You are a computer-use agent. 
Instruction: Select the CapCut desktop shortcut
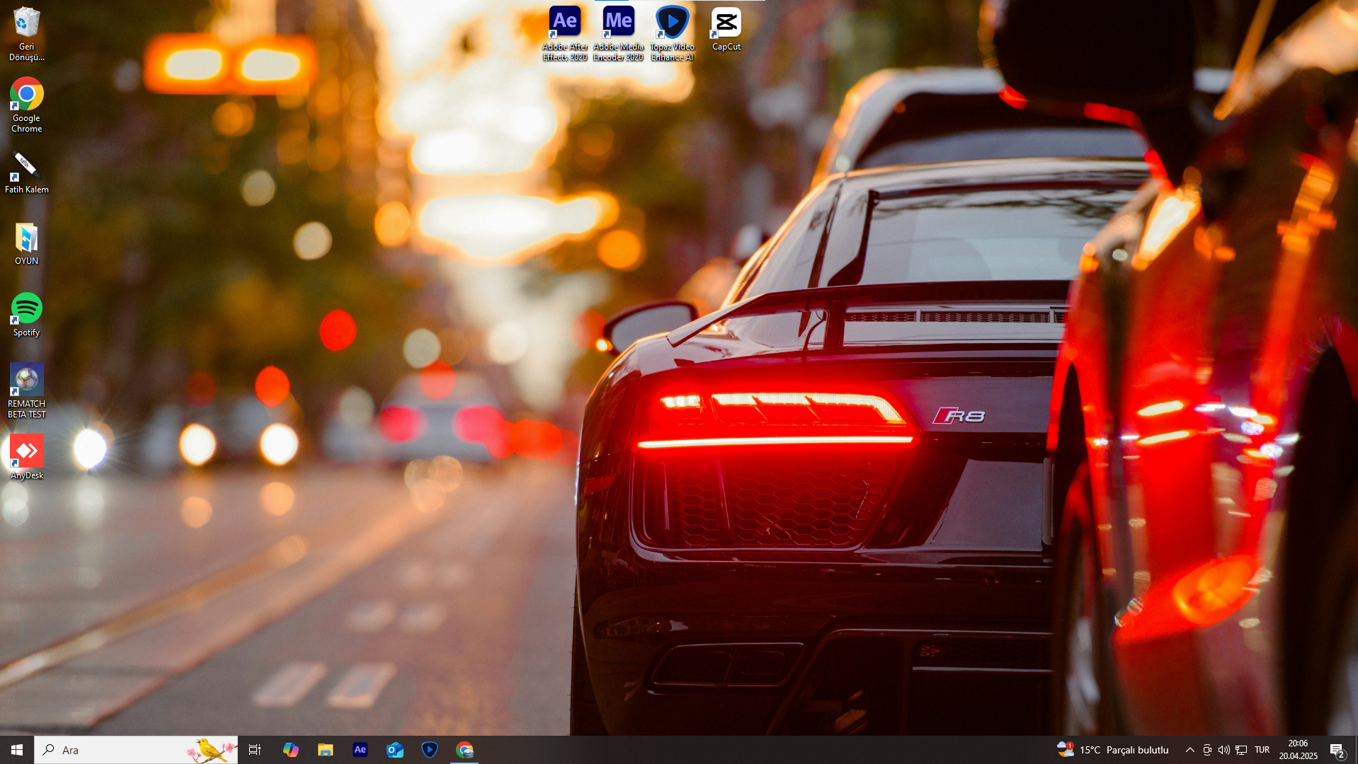point(726,30)
